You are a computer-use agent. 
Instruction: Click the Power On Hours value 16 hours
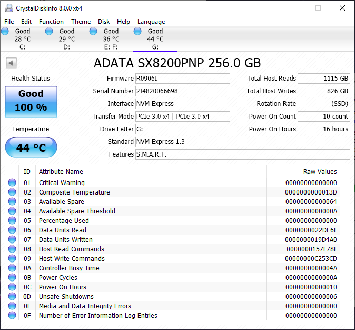click(324, 129)
